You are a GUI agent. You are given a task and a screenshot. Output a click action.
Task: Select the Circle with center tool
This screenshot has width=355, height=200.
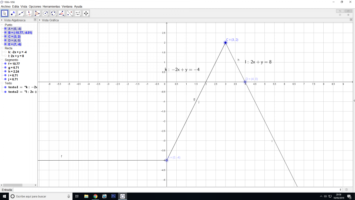coord(45,13)
